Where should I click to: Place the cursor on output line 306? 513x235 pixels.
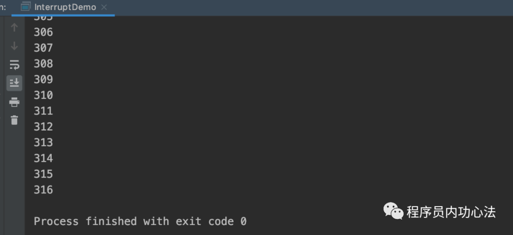43,32
